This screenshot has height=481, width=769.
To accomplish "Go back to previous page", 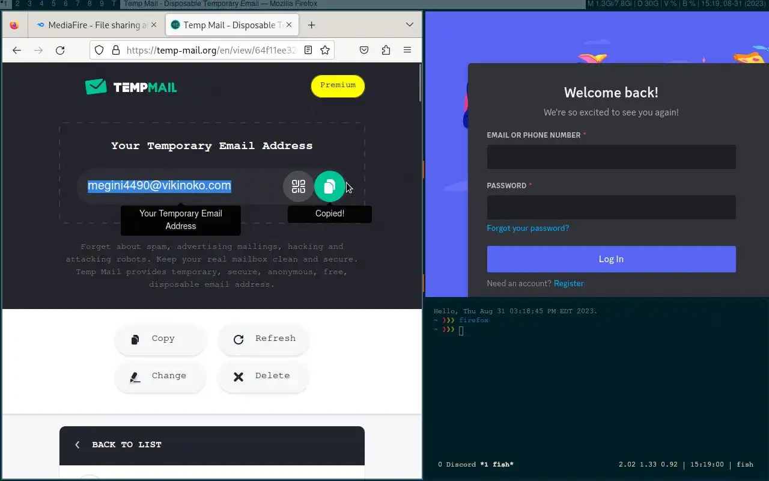I will 17,51.
